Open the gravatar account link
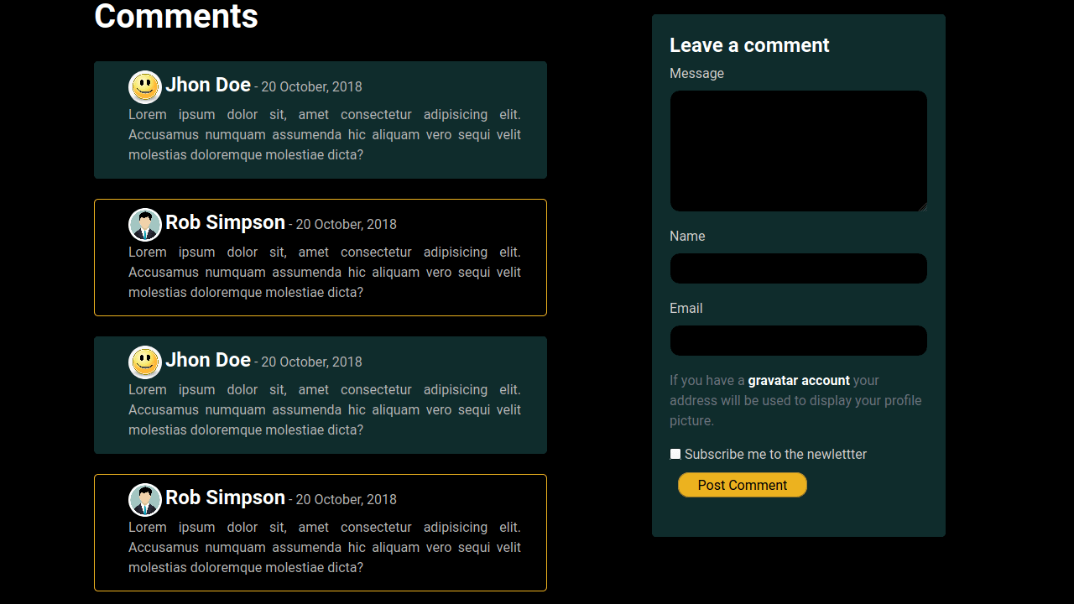The width and height of the screenshot is (1074, 604). click(799, 381)
